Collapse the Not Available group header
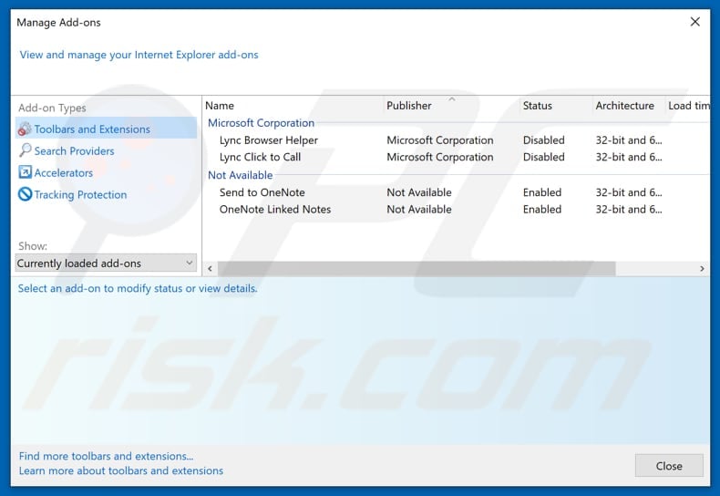This screenshot has height=496, width=720. (241, 175)
